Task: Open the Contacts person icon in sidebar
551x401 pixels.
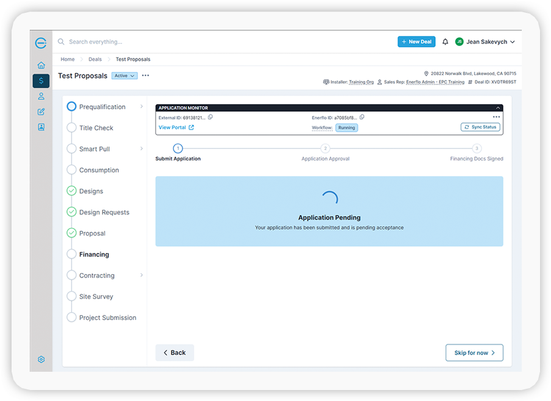Action: click(x=41, y=96)
